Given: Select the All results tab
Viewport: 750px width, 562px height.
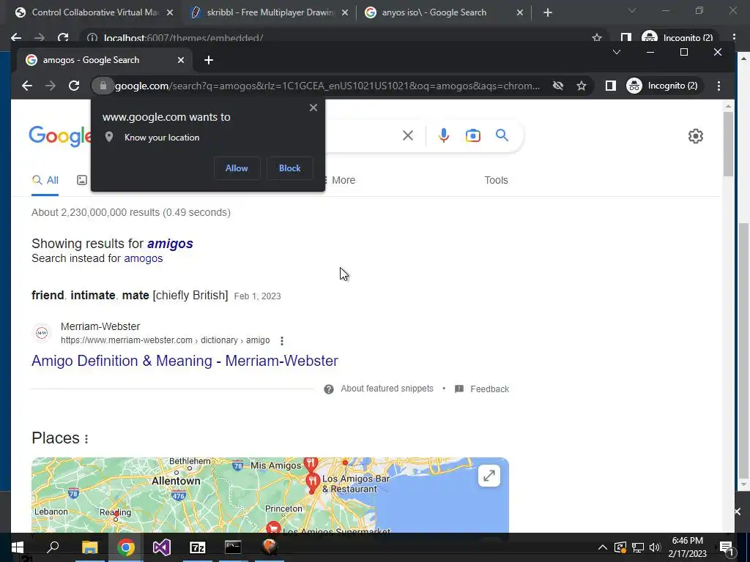Looking at the screenshot, I should point(45,181).
